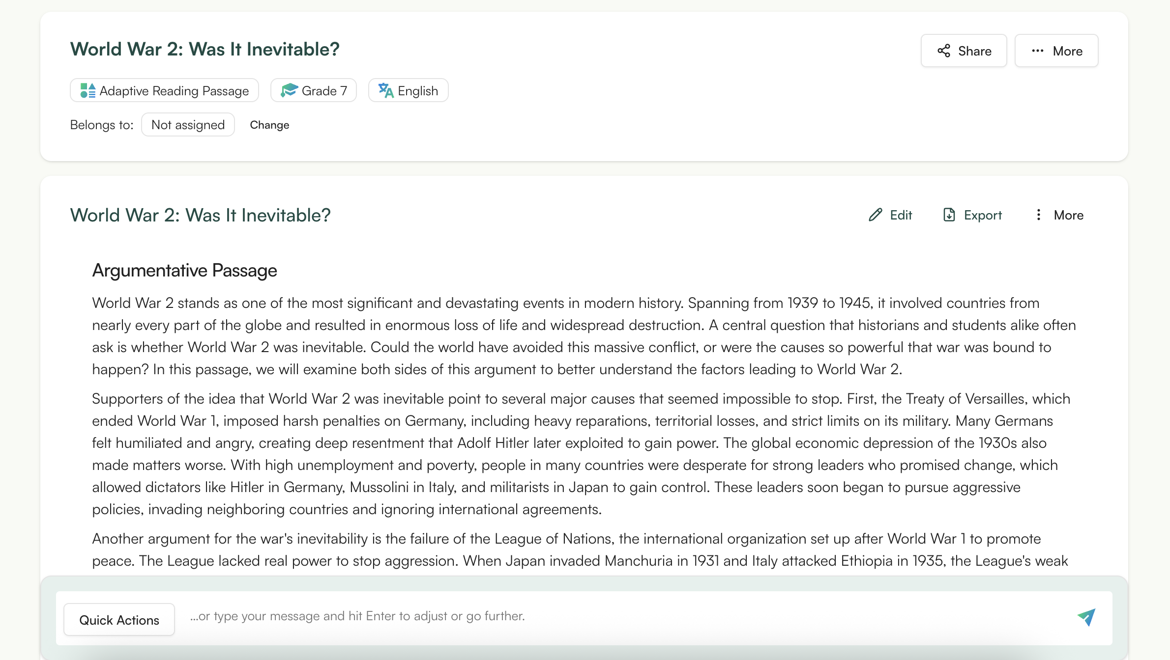Send message via the paper plane icon

click(1086, 617)
